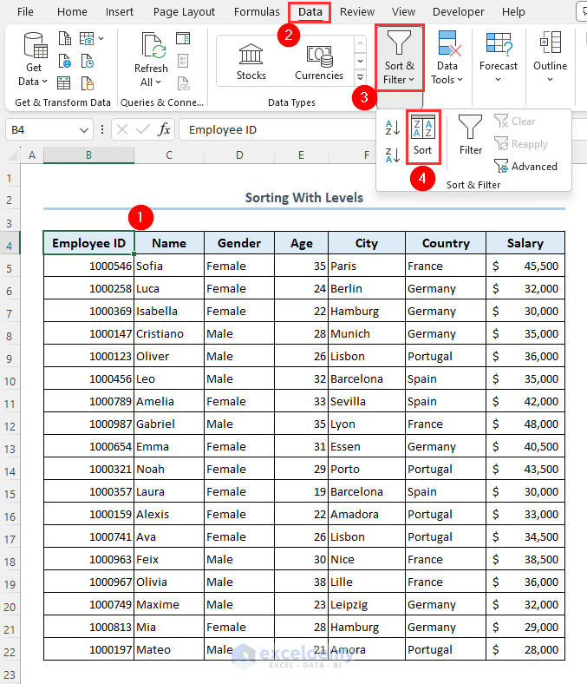Open the Get Data dropdown

pos(34,61)
